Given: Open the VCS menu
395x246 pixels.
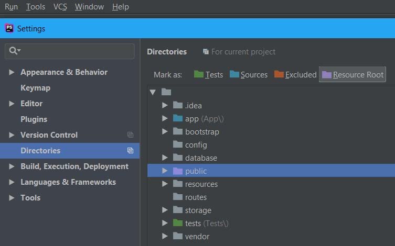Looking at the screenshot, I should (60, 7).
